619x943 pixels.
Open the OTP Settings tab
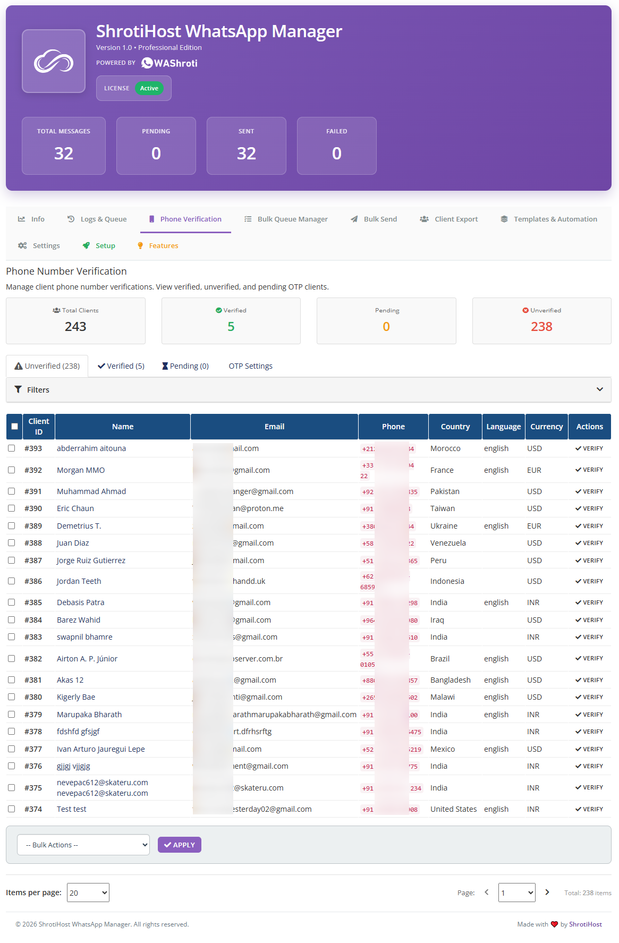250,366
